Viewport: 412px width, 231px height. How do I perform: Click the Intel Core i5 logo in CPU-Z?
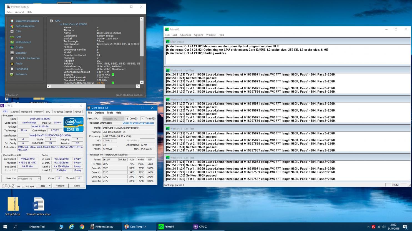click(74, 124)
